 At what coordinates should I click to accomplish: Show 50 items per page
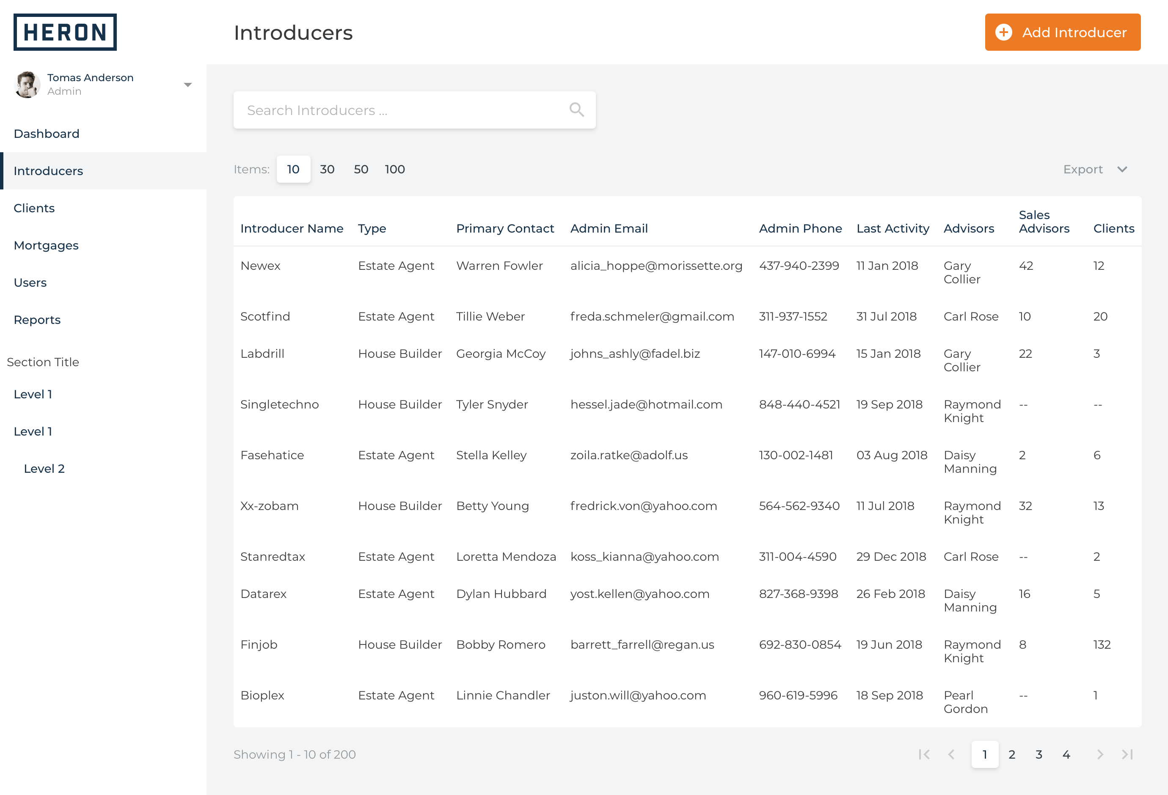point(361,169)
